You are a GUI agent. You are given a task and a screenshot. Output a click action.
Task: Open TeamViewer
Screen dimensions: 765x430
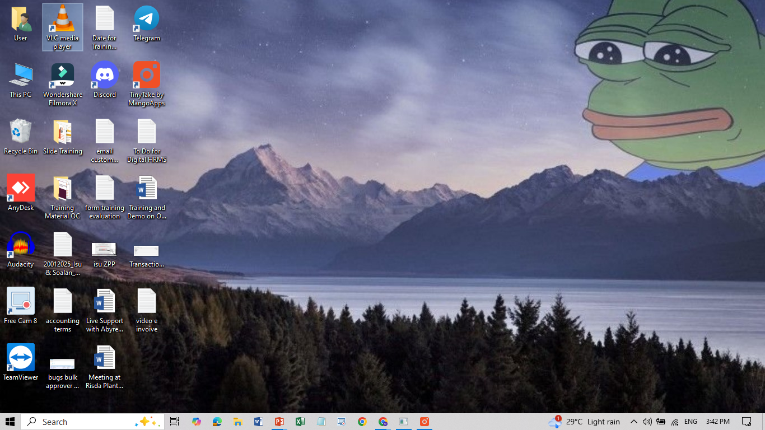[x=20, y=357]
